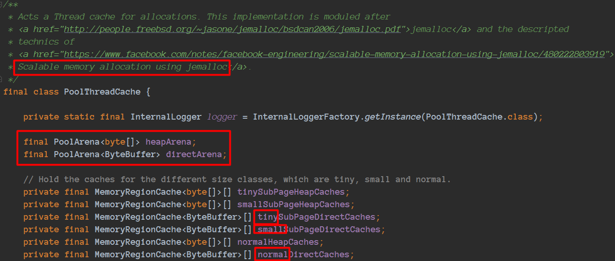Click the heapArena field name

click(168, 142)
